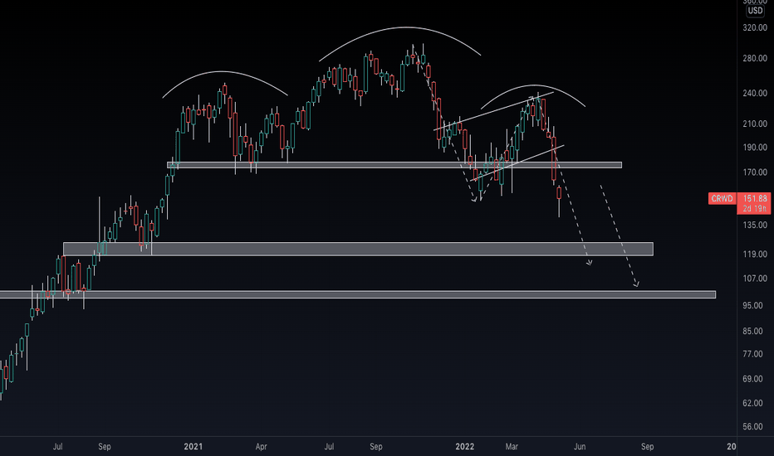Click the 135.00 price axis label
The image size is (774, 456).
pyautogui.click(x=755, y=226)
